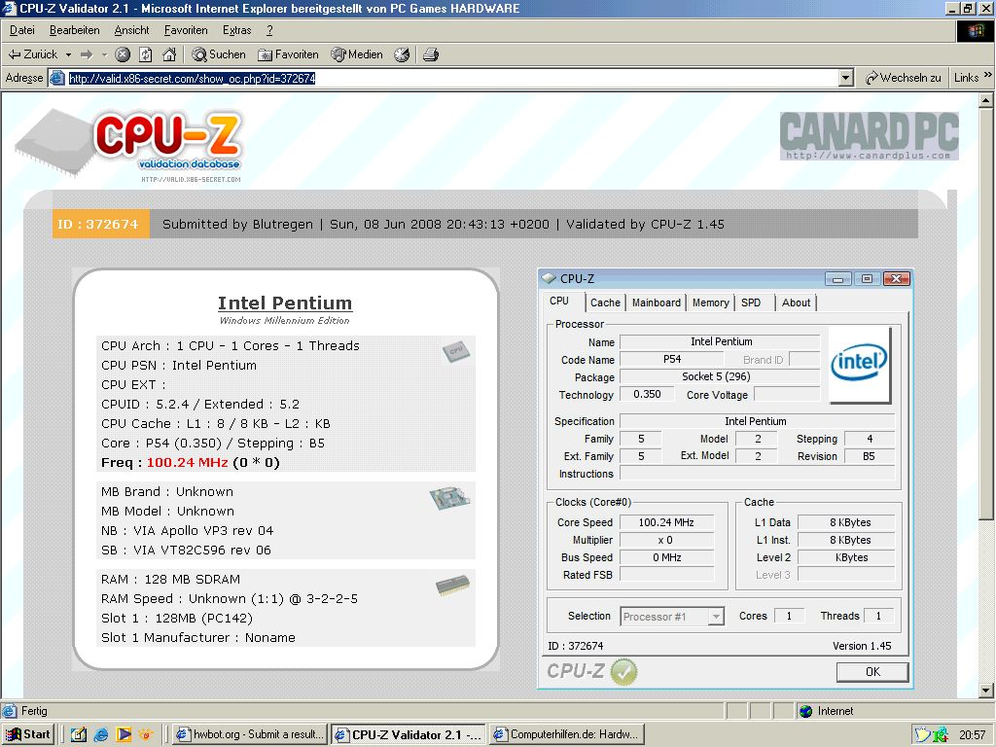Open the History clock icon
This screenshot has height=747, width=996.
pos(402,54)
